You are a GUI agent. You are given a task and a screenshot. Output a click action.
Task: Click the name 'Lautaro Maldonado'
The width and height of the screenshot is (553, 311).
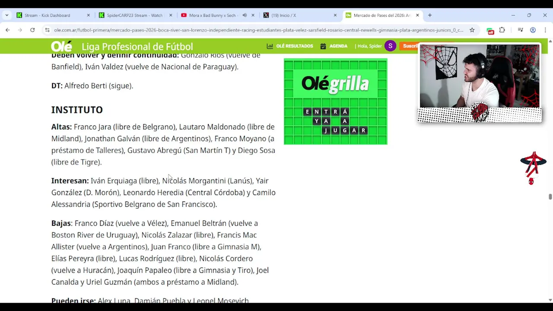coord(212,127)
